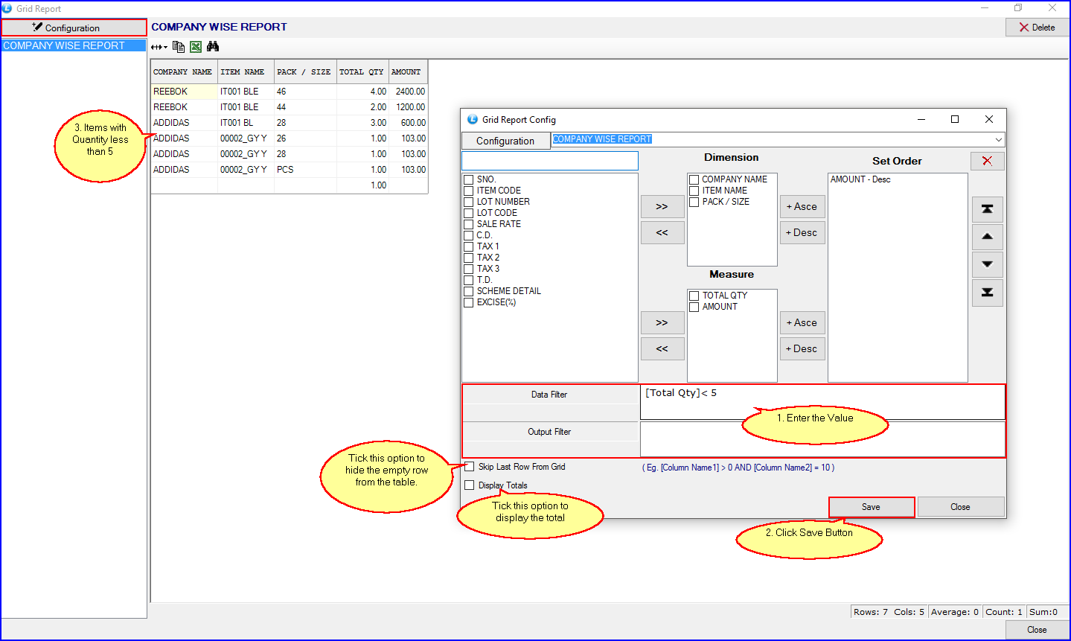Add field to Dimension with >> button
This screenshot has height=641, width=1071.
[x=662, y=206]
